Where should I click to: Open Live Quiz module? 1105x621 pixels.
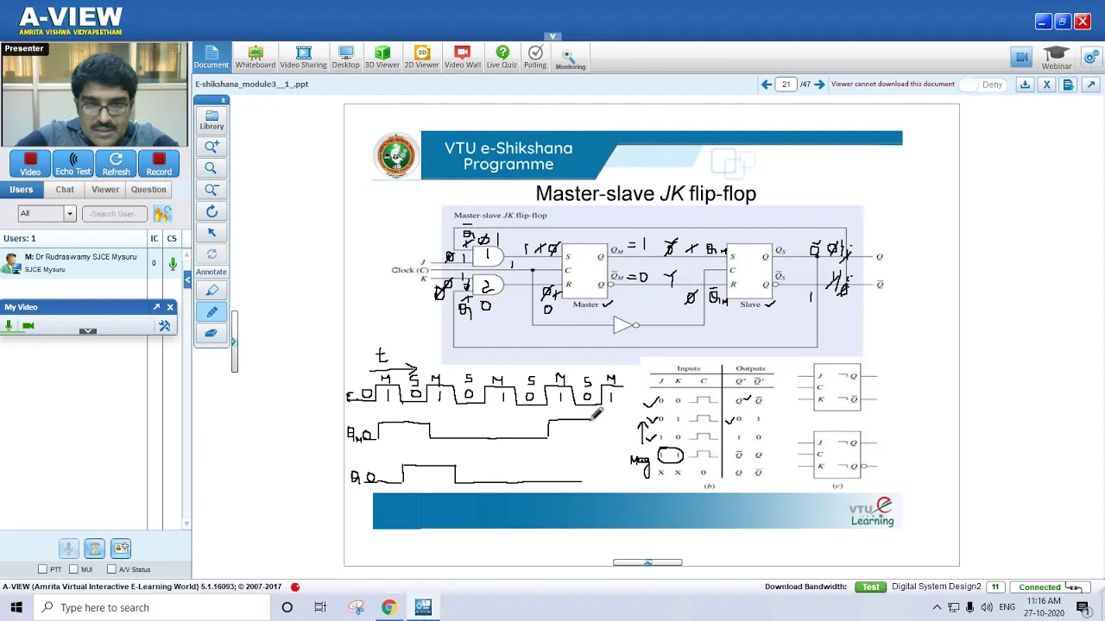click(502, 58)
